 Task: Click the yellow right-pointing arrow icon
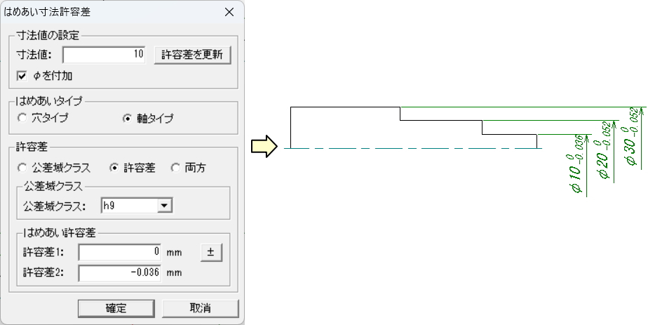point(264,147)
